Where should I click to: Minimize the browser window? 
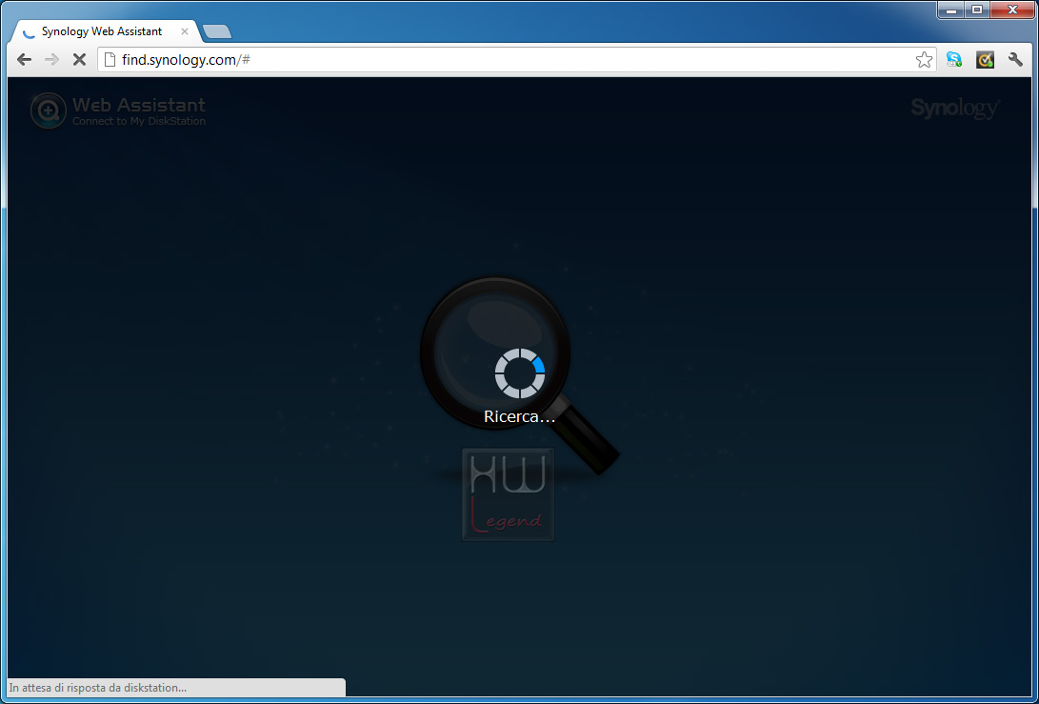pyautogui.click(x=951, y=10)
